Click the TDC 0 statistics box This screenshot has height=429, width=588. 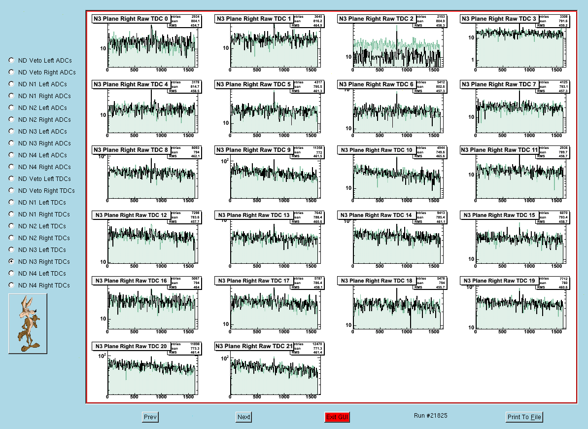click(x=186, y=21)
